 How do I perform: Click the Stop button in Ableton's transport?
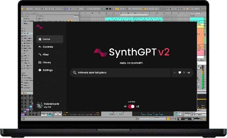click(x=107, y=9)
